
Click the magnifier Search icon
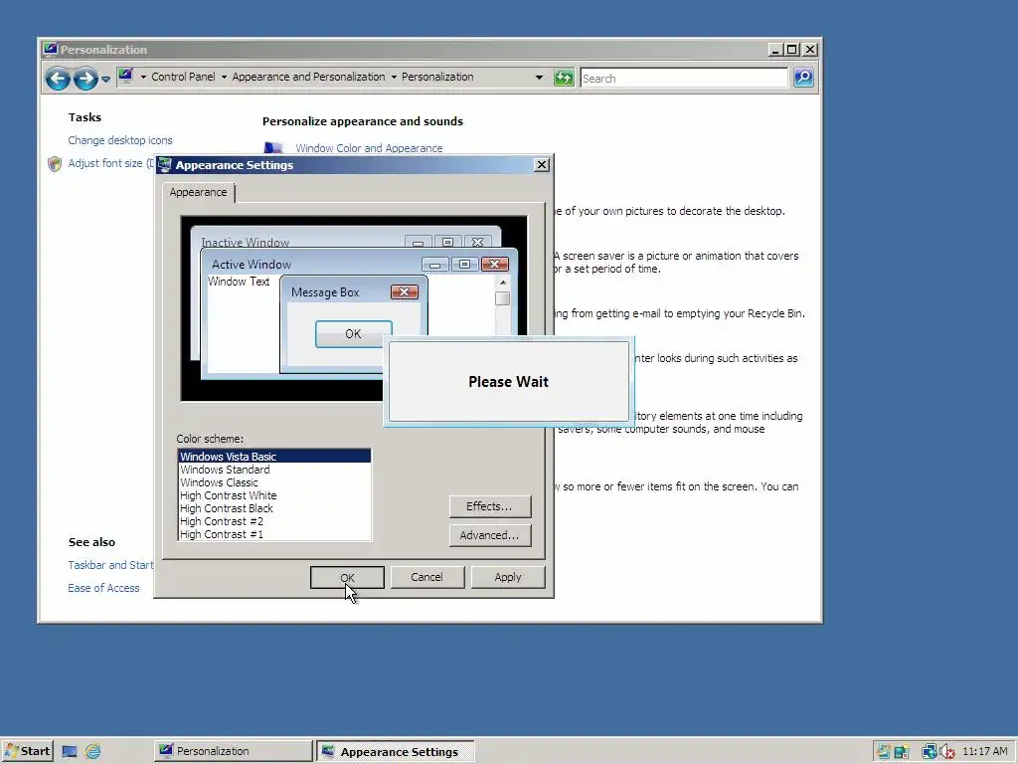click(x=803, y=78)
